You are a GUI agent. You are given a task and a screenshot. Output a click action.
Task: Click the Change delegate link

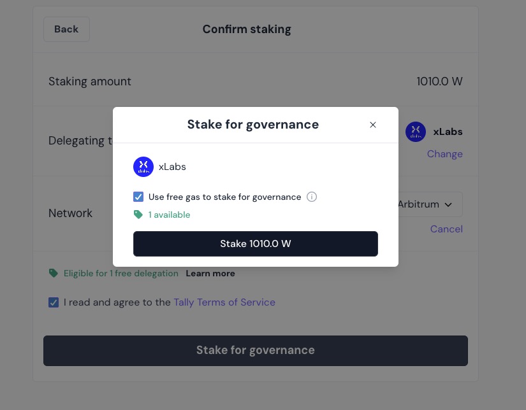click(x=444, y=154)
